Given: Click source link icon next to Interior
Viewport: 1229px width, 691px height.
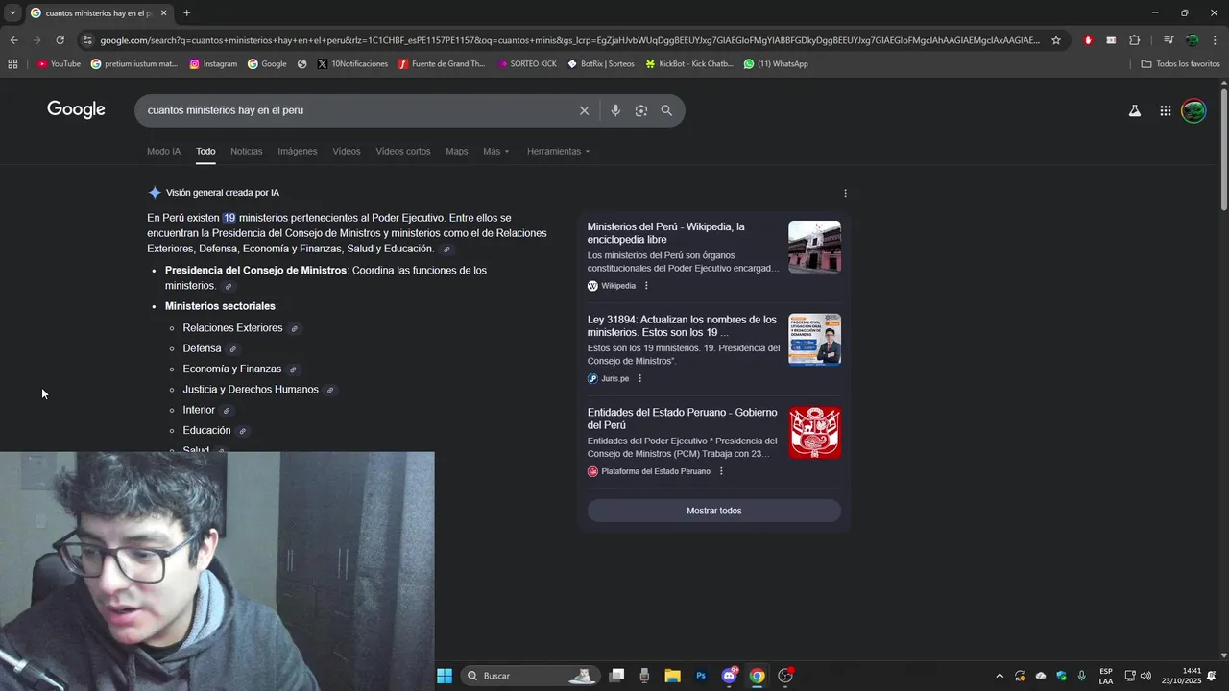Looking at the screenshot, I should (x=227, y=411).
